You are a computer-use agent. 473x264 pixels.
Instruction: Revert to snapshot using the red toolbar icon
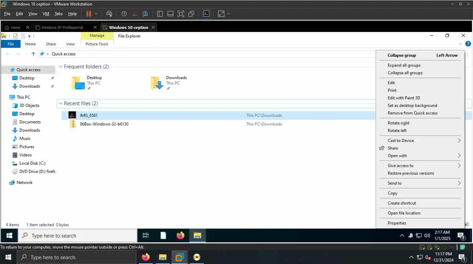[x=135, y=14]
